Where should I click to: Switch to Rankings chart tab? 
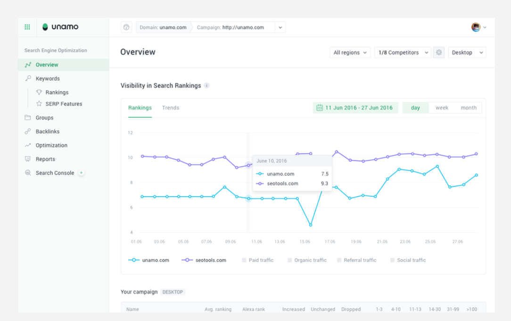140,108
